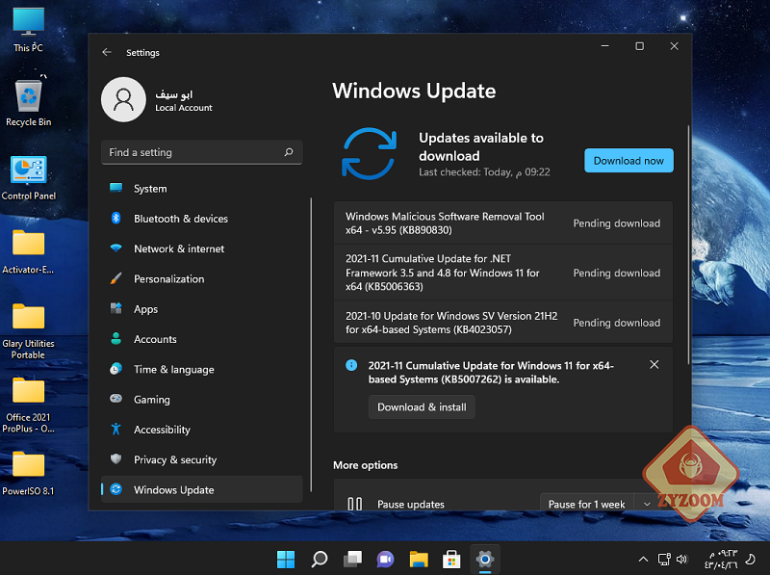Select the Control Panel desktop icon
The image size is (770, 575).
(29, 178)
